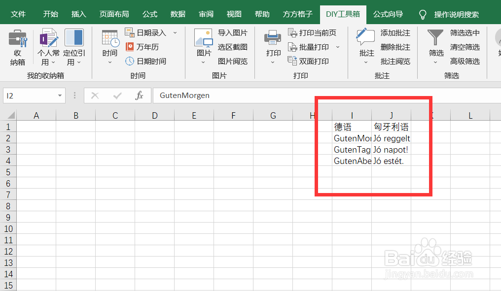The image size is (501, 291).
Task: Click the 筛选 funnel icon
Action: click(x=435, y=38)
